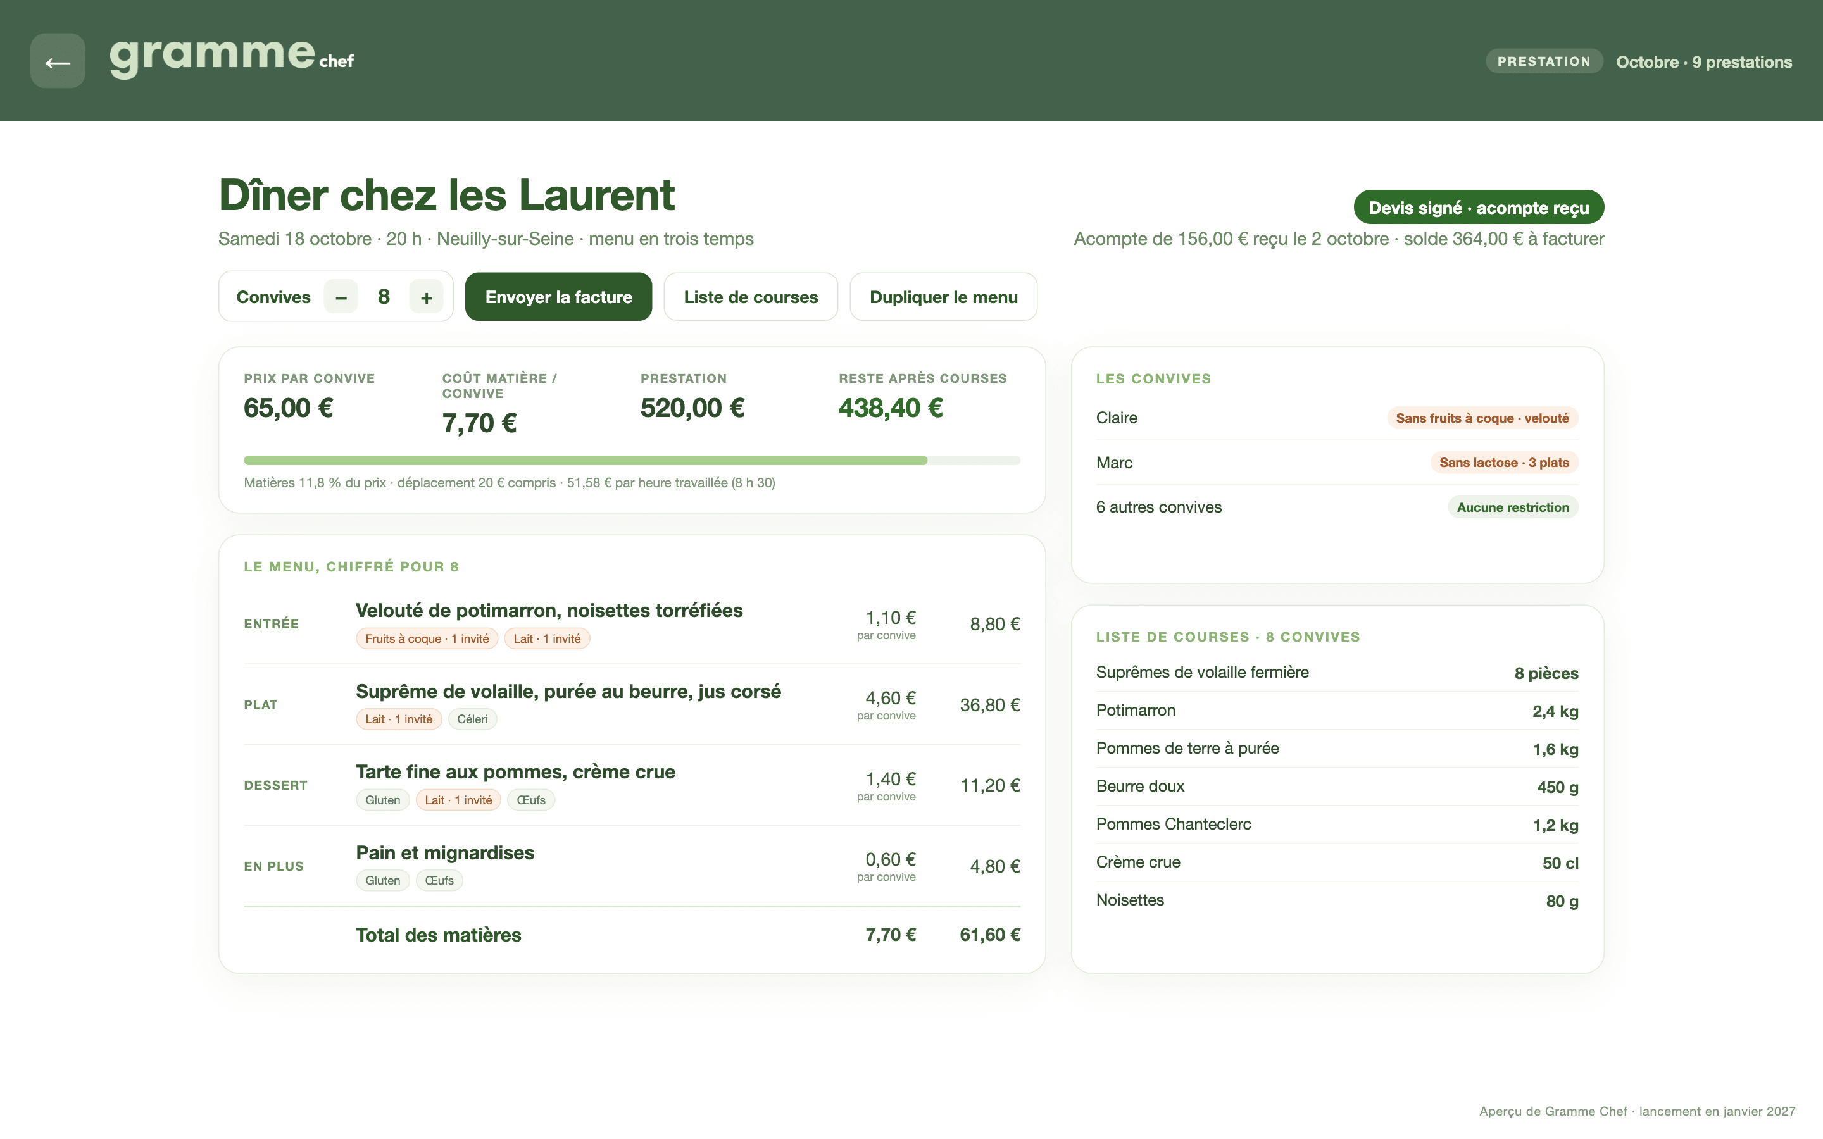Click the Potimarron shopping item
1823x1139 pixels.
tap(1337, 711)
